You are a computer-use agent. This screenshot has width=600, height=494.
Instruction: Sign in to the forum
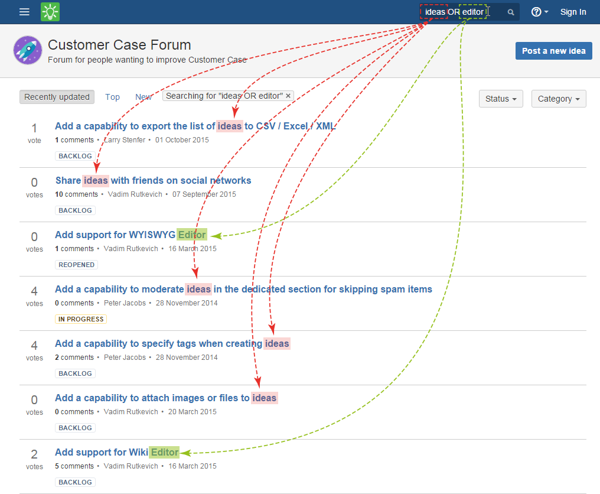(x=573, y=12)
